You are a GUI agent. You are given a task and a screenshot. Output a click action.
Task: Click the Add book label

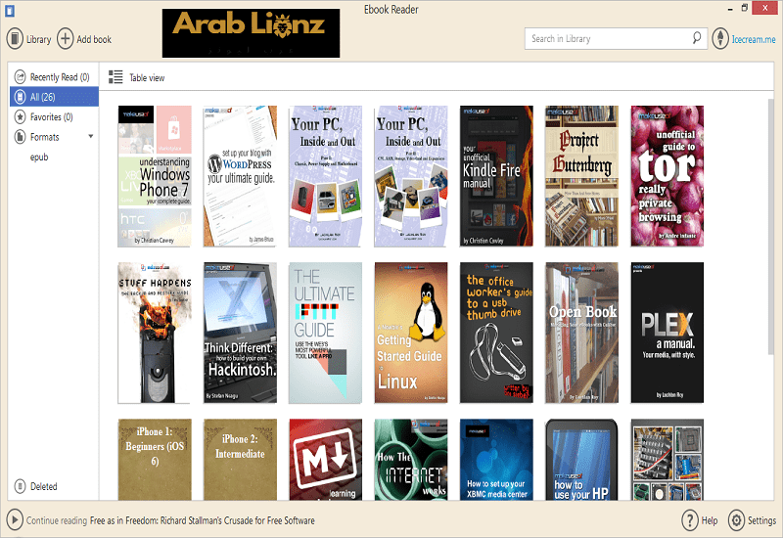tap(94, 39)
